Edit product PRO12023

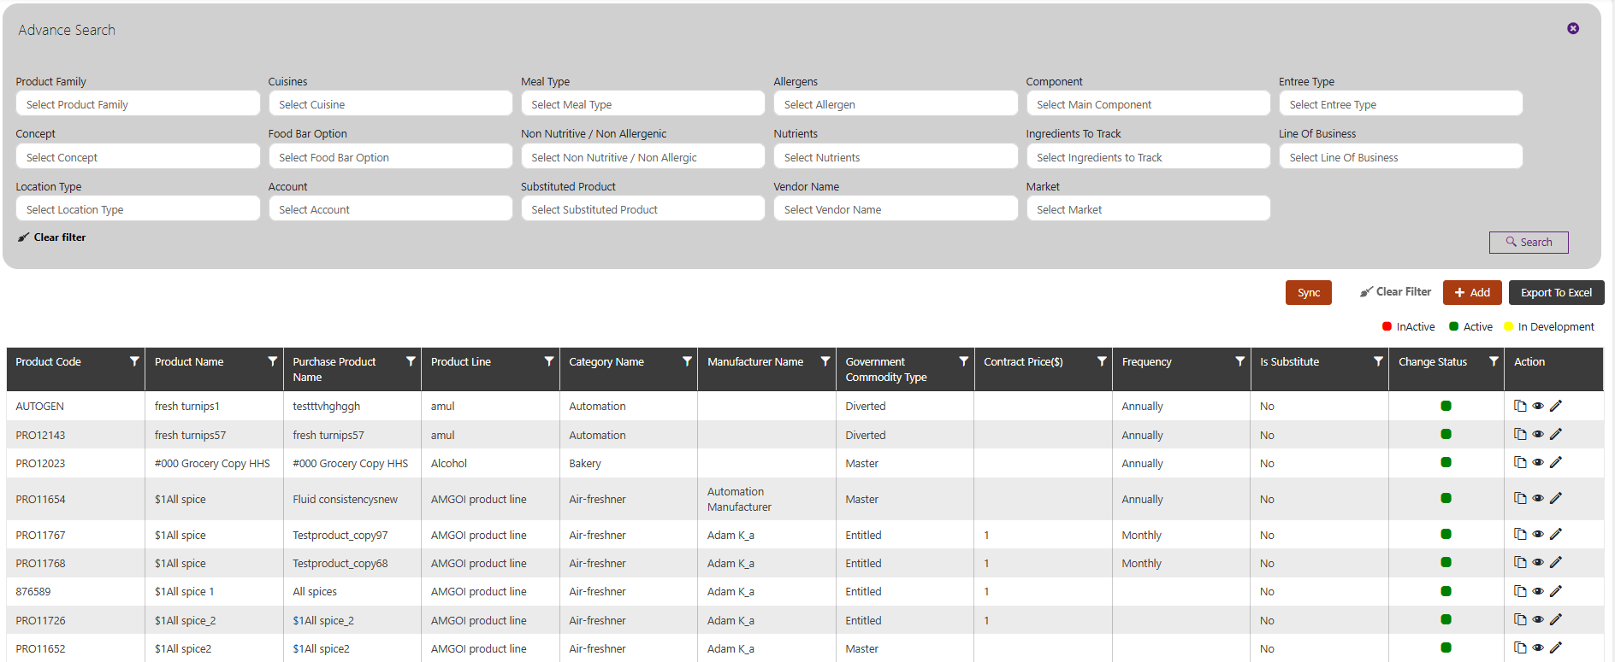point(1556,462)
